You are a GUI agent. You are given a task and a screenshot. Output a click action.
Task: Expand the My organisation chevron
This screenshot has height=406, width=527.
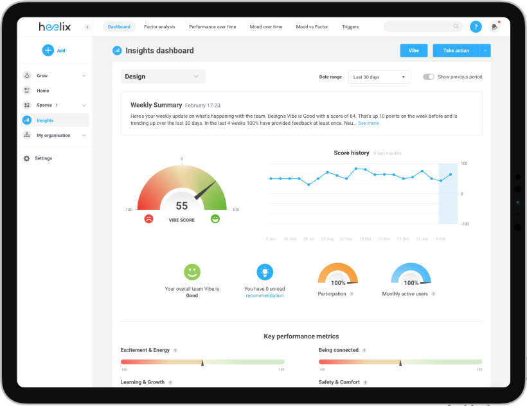click(84, 135)
